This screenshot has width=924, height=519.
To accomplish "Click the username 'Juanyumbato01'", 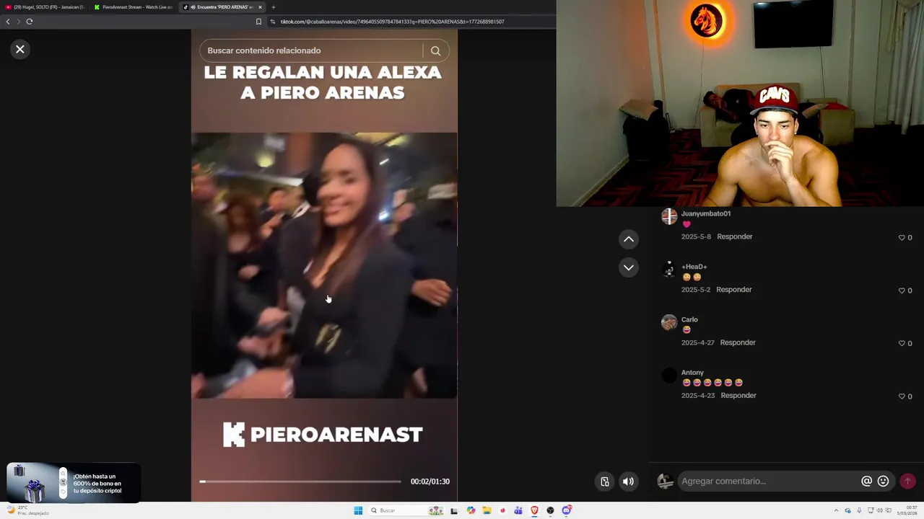I will click(706, 213).
